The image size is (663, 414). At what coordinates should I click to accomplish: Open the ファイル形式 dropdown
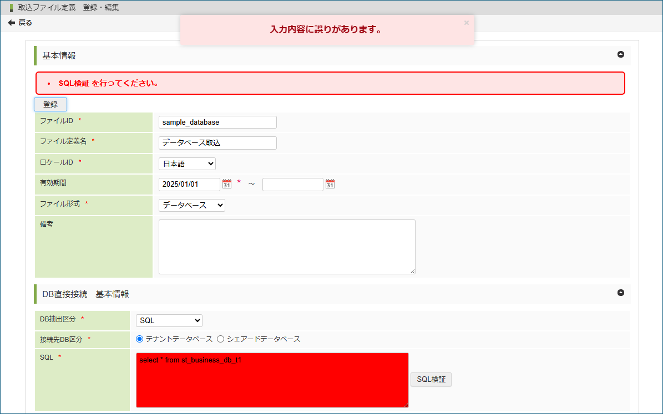192,205
